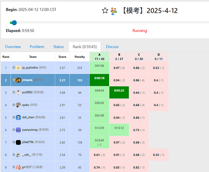Star the contest title favorite icon
Image resolution: width=209 pixels, height=172 pixels.
pos(105,10)
